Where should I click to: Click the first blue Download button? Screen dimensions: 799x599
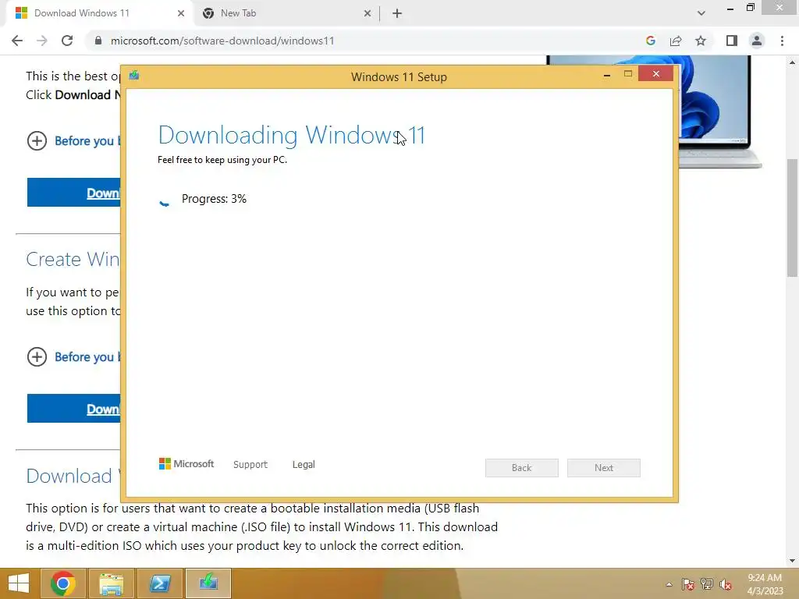(74, 193)
